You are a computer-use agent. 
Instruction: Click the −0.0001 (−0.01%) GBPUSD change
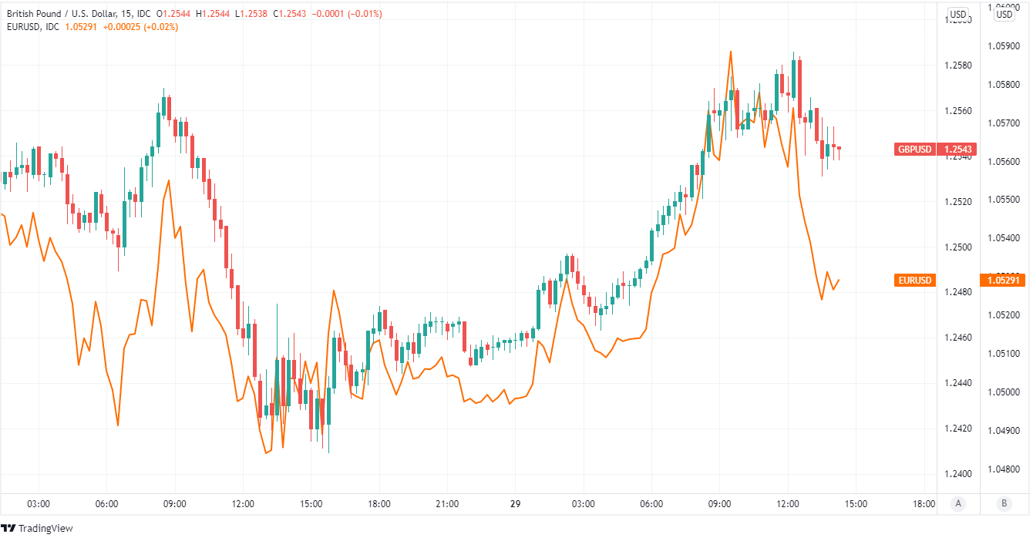(x=346, y=14)
